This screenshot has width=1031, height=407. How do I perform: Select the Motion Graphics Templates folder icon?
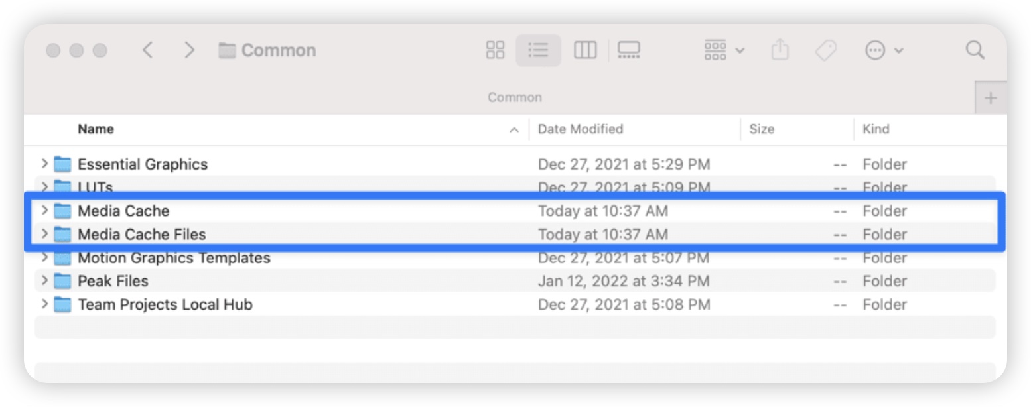coord(62,257)
